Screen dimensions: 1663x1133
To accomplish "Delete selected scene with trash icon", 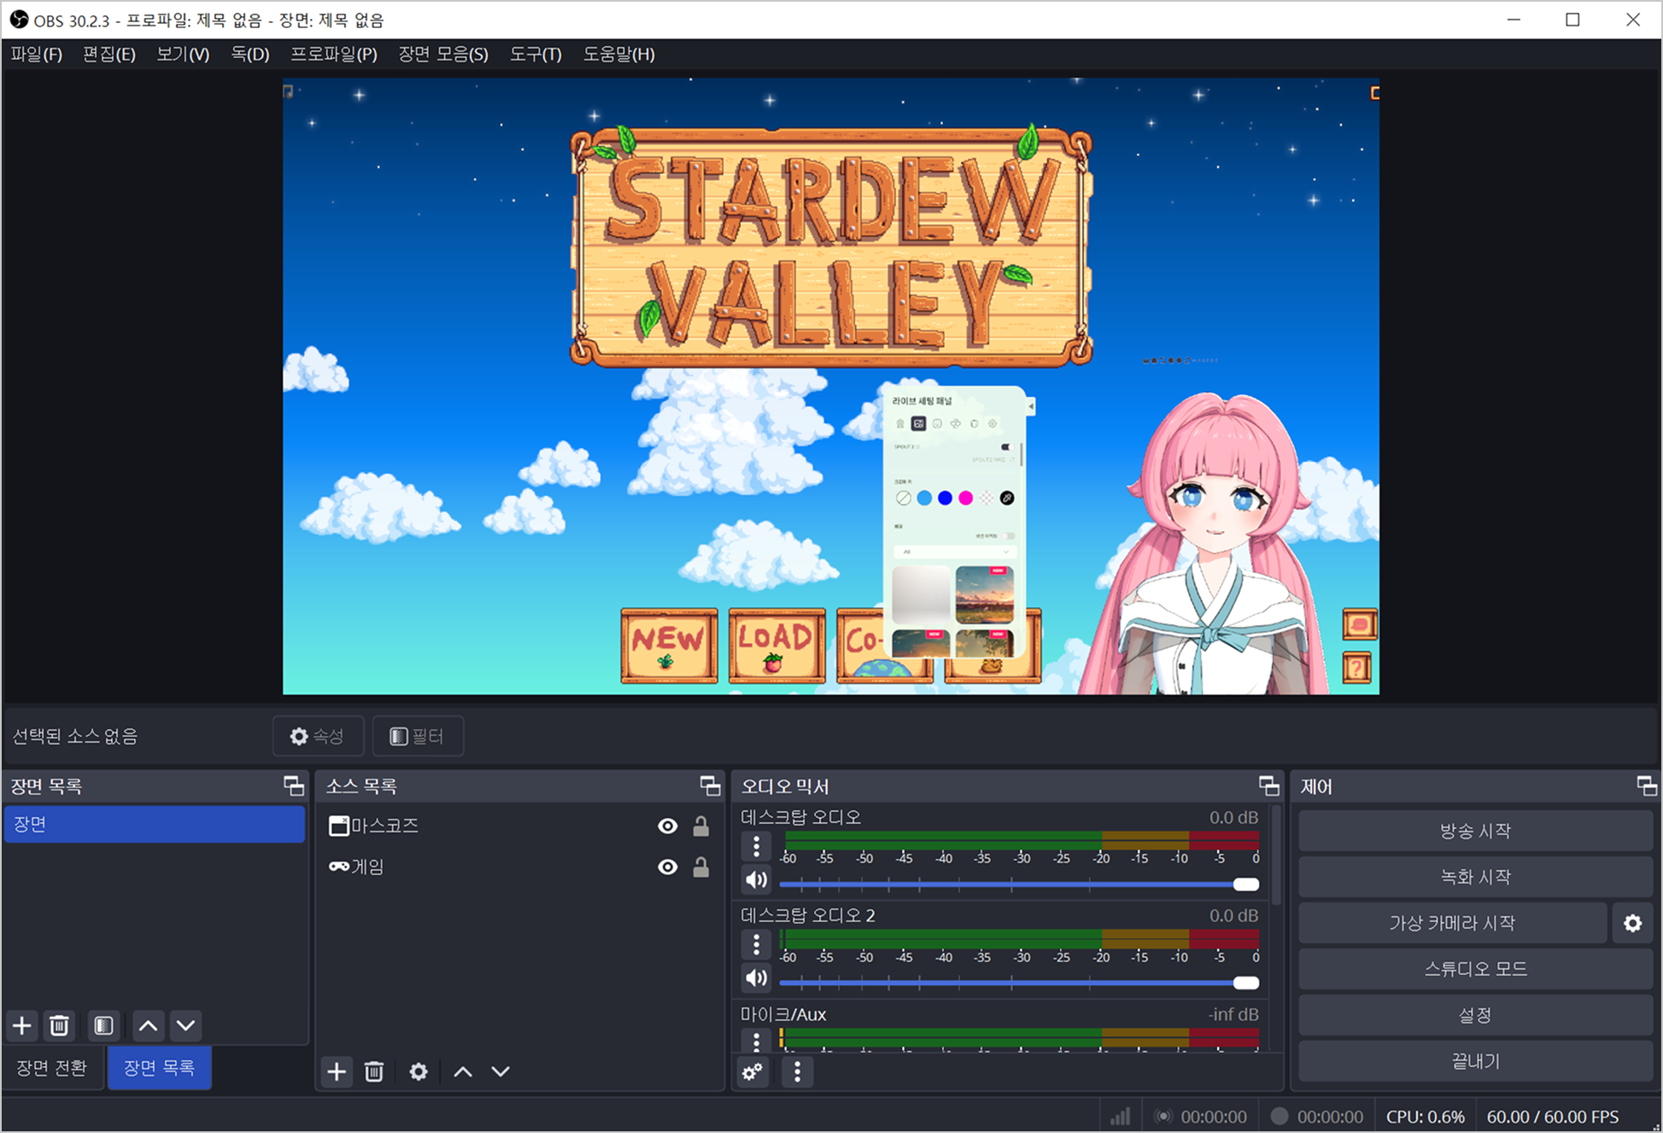I will click(x=59, y=1025).
